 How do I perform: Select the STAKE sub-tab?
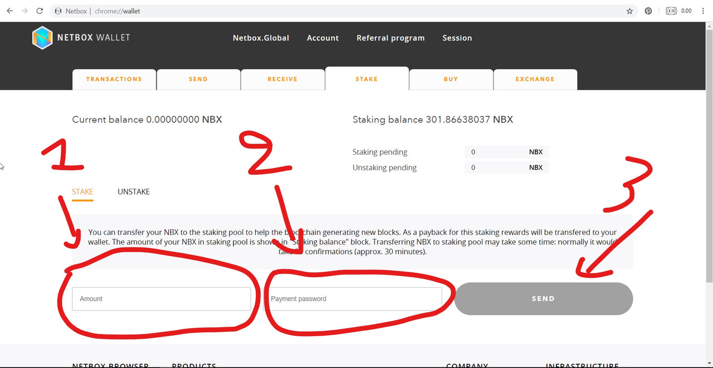(x=82, y=192)
